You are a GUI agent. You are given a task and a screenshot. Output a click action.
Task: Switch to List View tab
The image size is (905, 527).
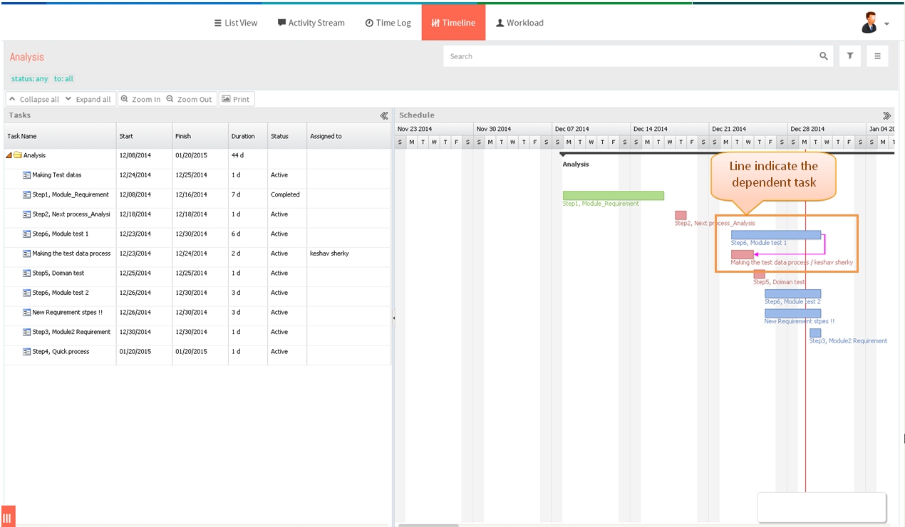pos(236,23)
